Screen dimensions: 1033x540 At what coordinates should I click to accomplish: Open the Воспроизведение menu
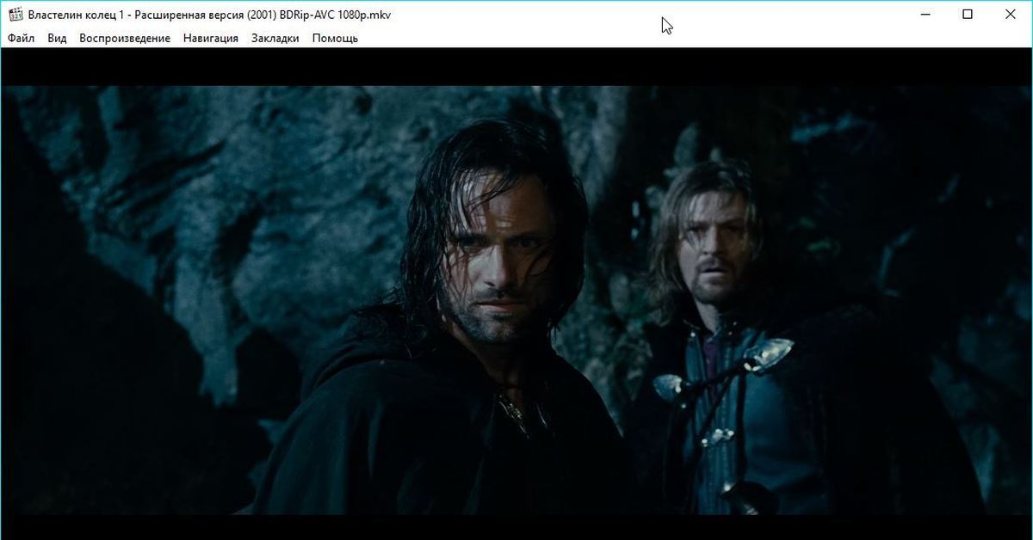pos(125,38)
